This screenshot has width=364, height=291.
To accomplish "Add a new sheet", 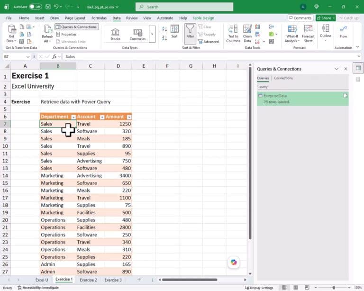I will (139, 280).
